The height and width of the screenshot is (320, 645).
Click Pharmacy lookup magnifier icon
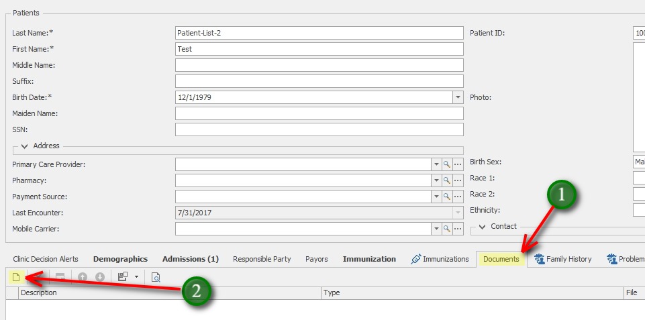(x=446, y=180)
